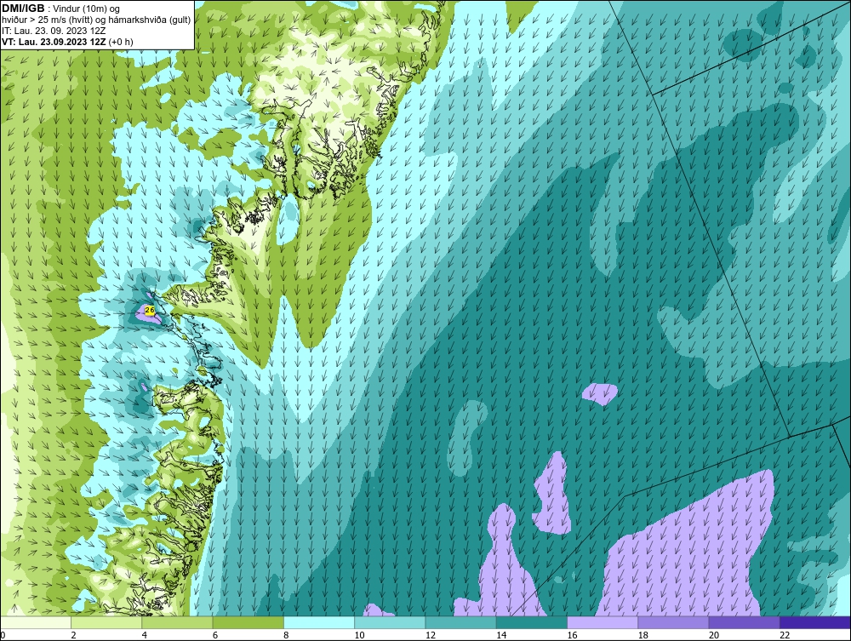
Task: Select the 20–22 m/s violet legend swatch
Action: click(x=744, y=622)
